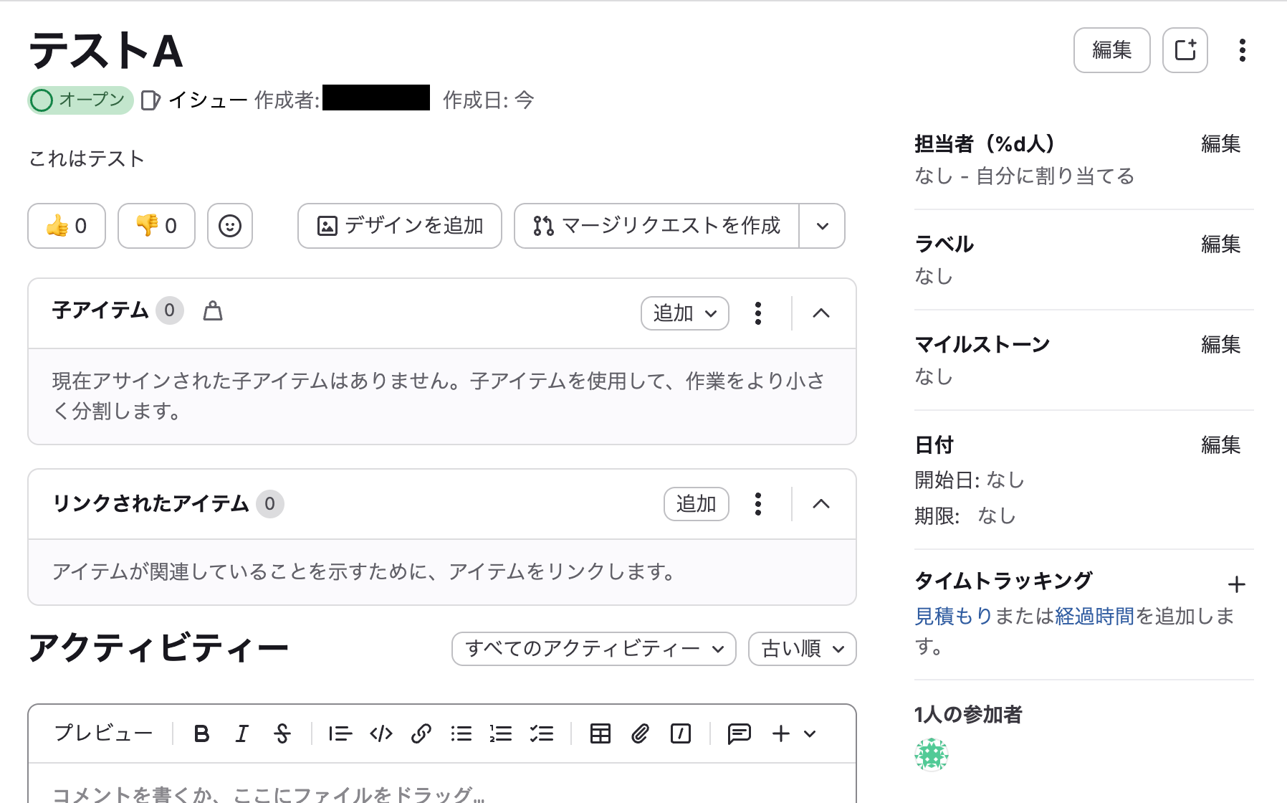Click the オープン status badge
This screenshot has height=803, width=1287.
[x=81, y=100]
